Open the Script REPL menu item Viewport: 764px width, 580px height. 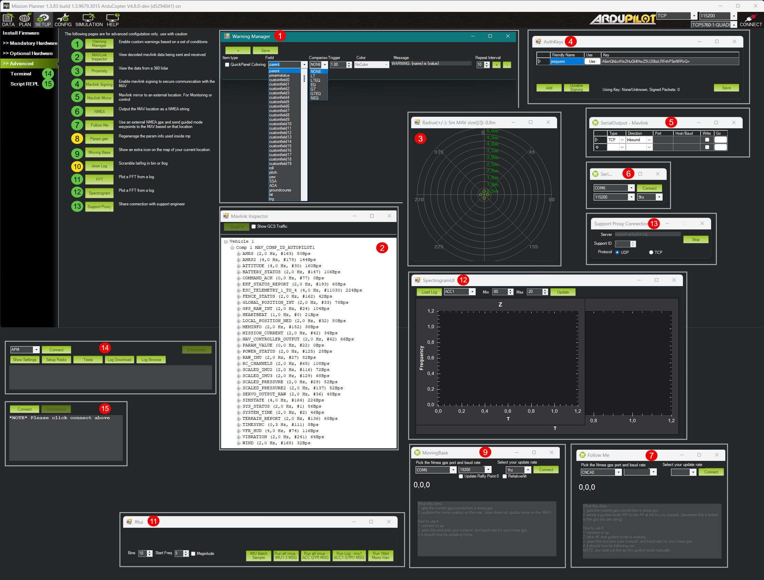tap(24, 83)
